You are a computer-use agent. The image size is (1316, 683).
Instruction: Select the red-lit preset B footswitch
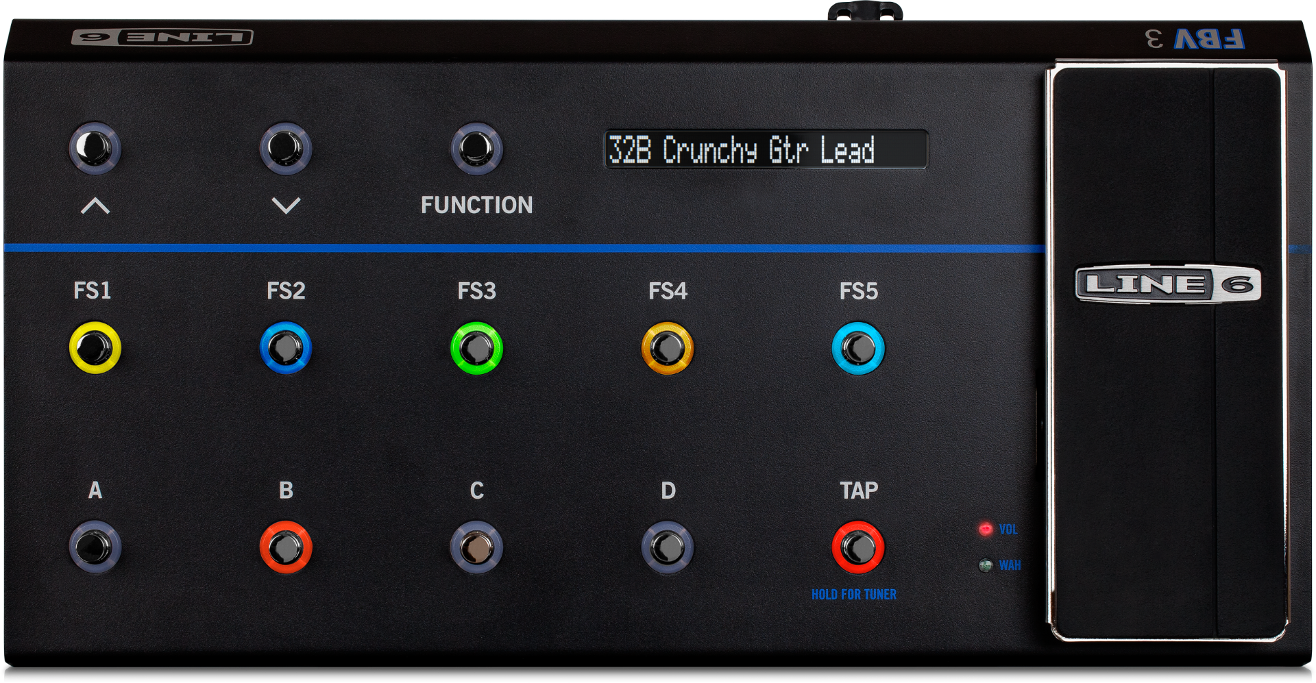[x=286, y=547]
